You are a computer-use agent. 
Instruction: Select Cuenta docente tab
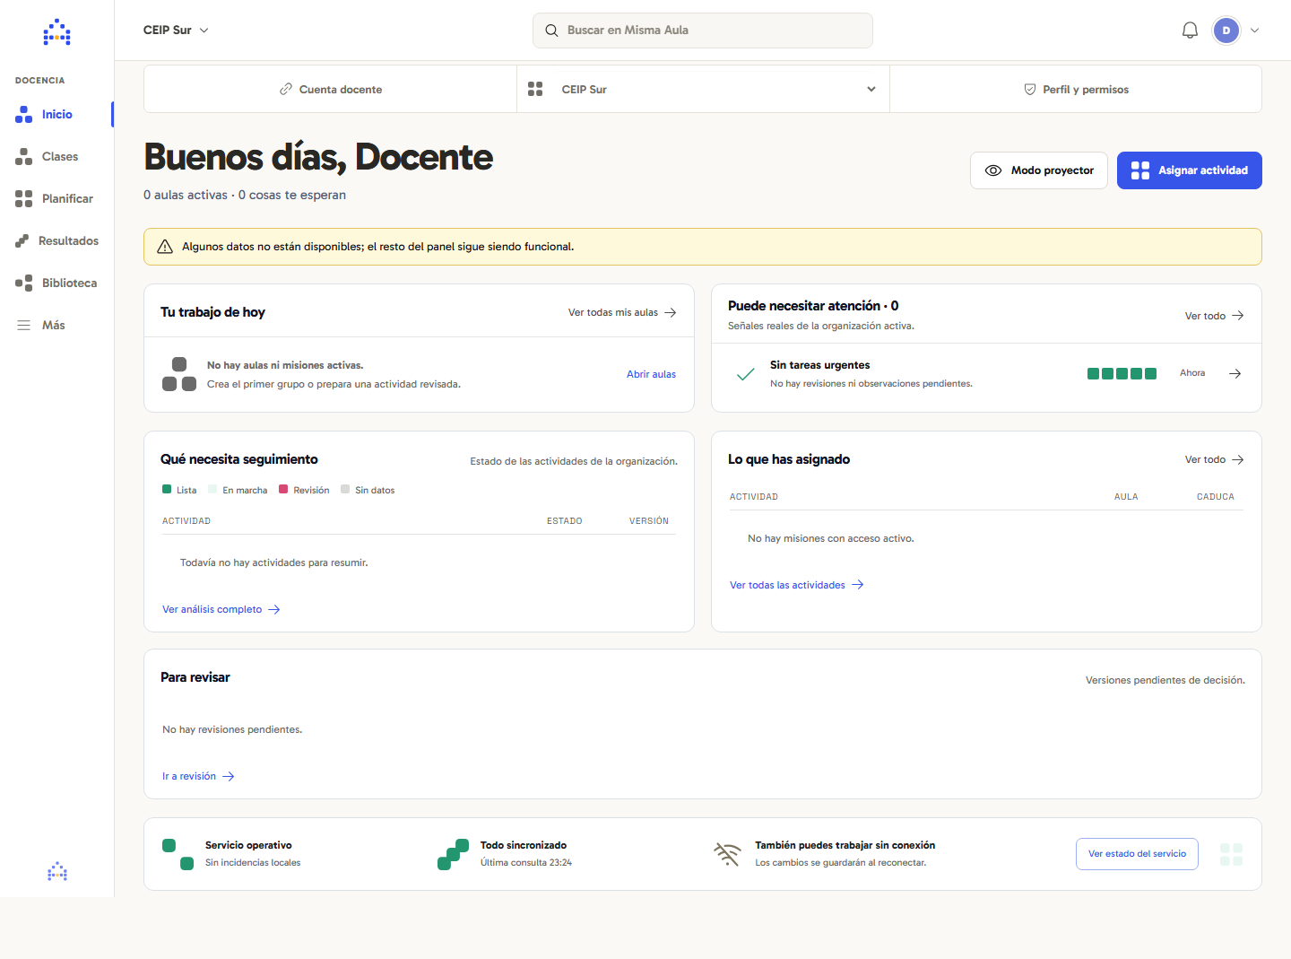pyautogui.click(x=330, y=89)
